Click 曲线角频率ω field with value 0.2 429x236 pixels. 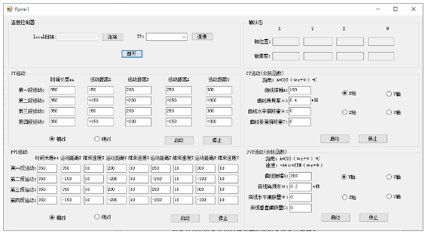[300, 187]
